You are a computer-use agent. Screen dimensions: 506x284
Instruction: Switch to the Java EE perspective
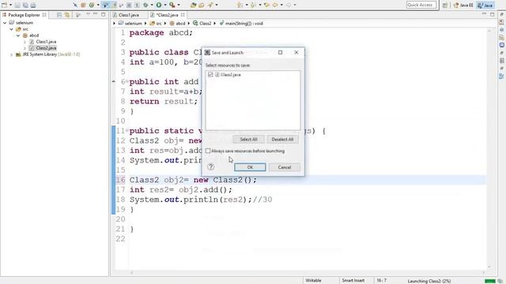[464, 6]
